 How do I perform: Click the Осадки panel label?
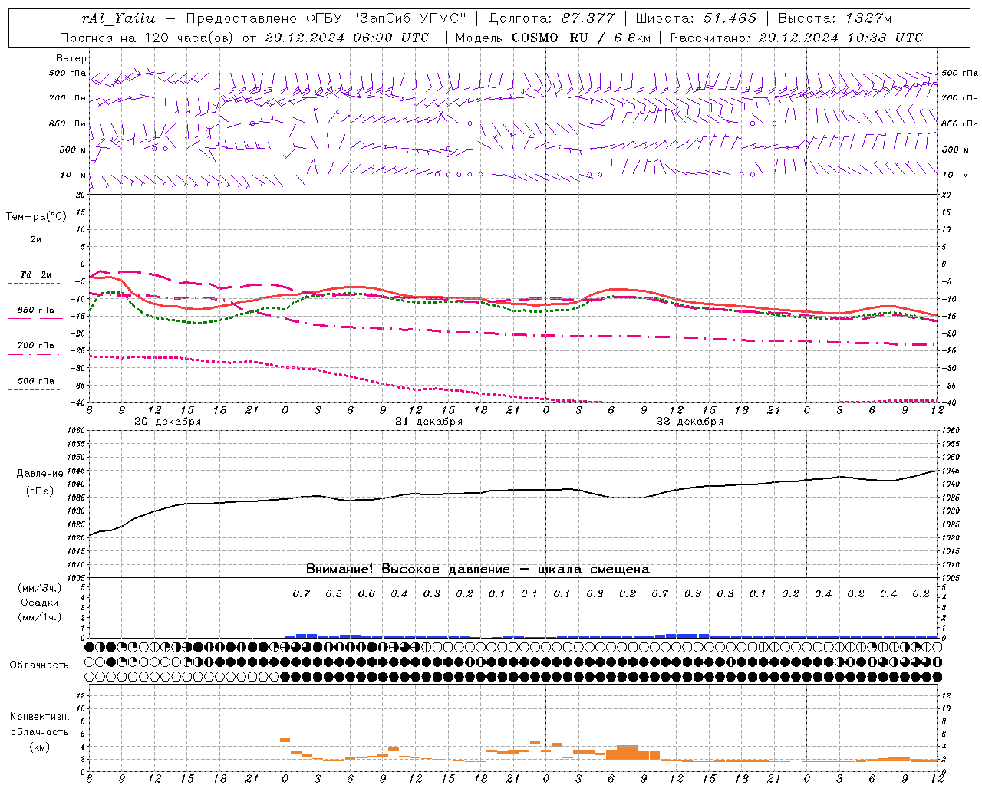40,603
